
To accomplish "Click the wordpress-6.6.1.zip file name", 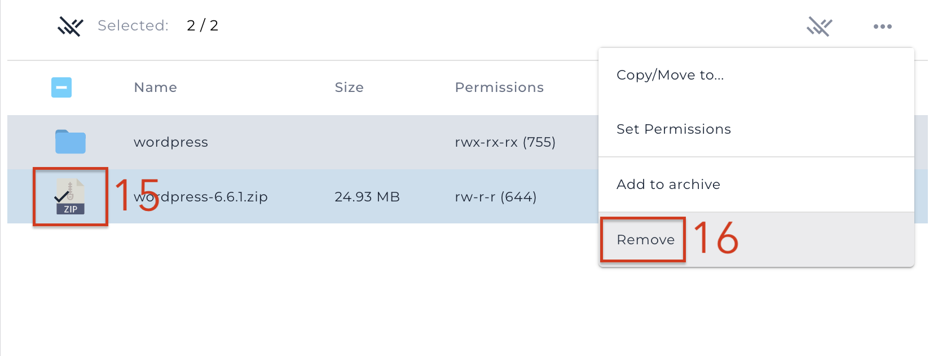I will [x=201, y=197].
